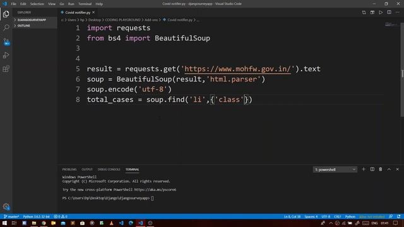Screen dimensions: 404x227
Task: Click the code minimap preview
Action: [x=391, y=25]
